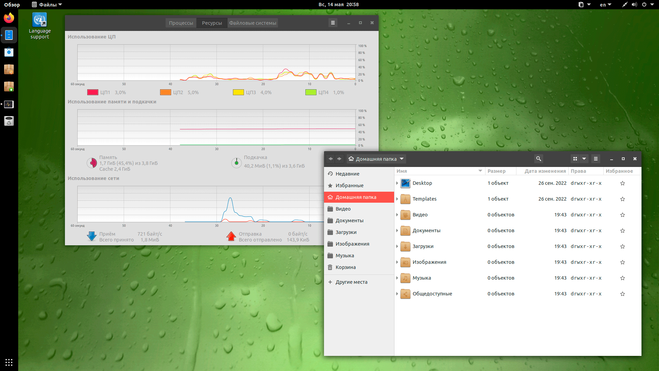Expand the Desktop folder tree arrow
659x371 pixels.
point(397,183)
